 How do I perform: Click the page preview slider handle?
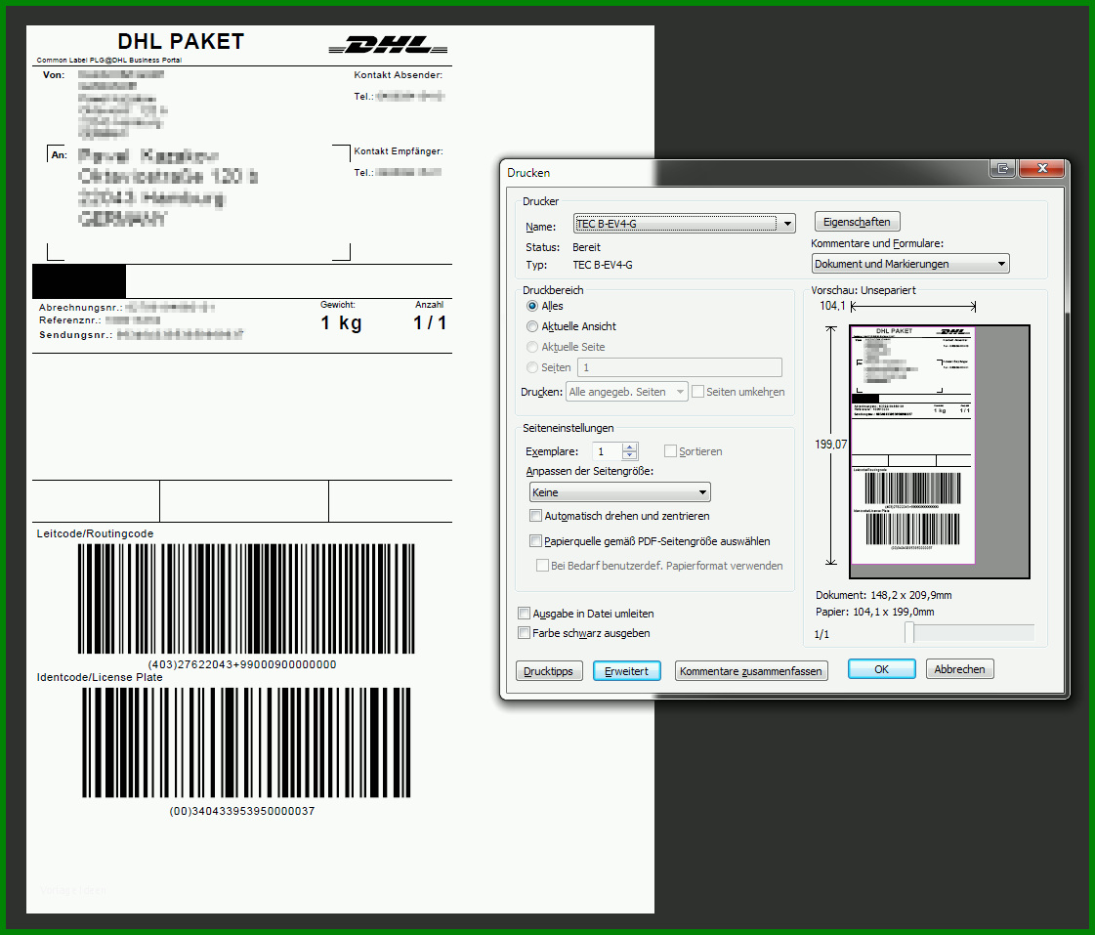(x=909, y=633)
